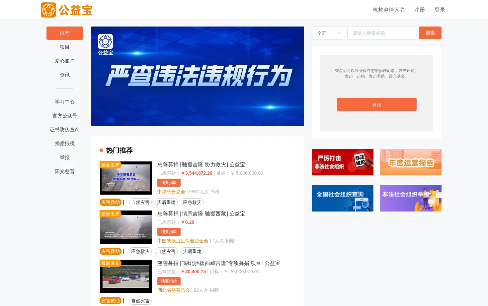
Task: Click the white 公益宝 logo on the banner
Action: coord(106,44)
